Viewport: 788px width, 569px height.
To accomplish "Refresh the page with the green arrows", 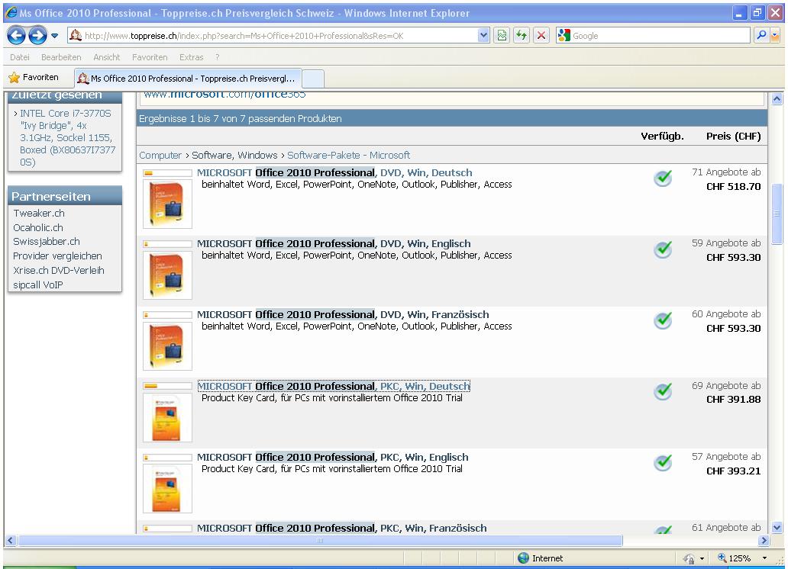I will point(522,36).
